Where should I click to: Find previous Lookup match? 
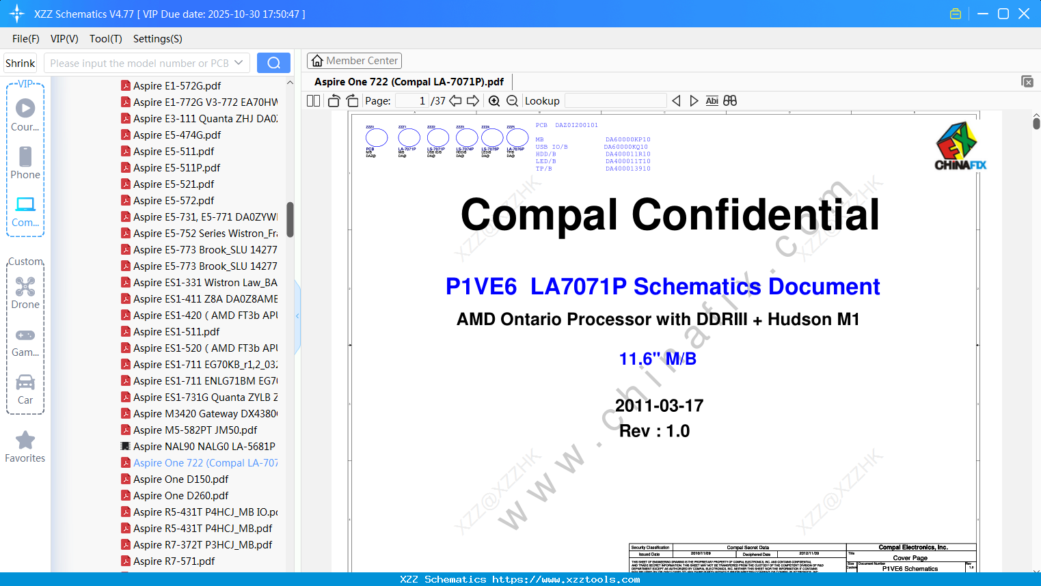676,101
